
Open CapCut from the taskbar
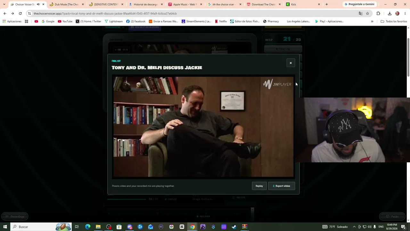pyautogui.click(x=182, y=227)
